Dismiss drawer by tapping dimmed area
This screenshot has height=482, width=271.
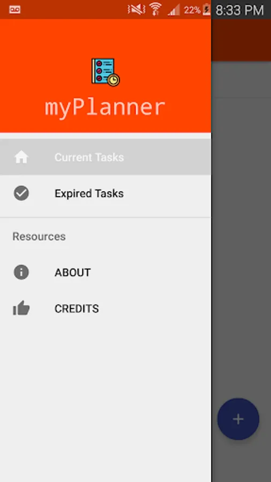241,246
